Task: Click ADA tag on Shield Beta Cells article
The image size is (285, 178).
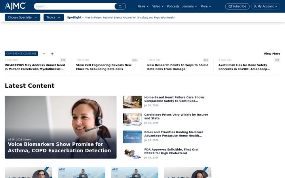Action: (x=205, y=60)
